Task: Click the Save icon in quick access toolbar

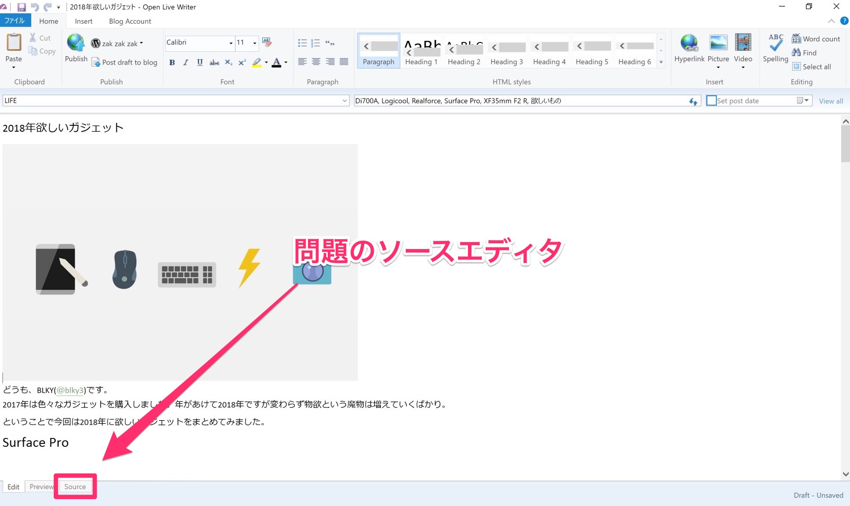Action: point(22,7)
